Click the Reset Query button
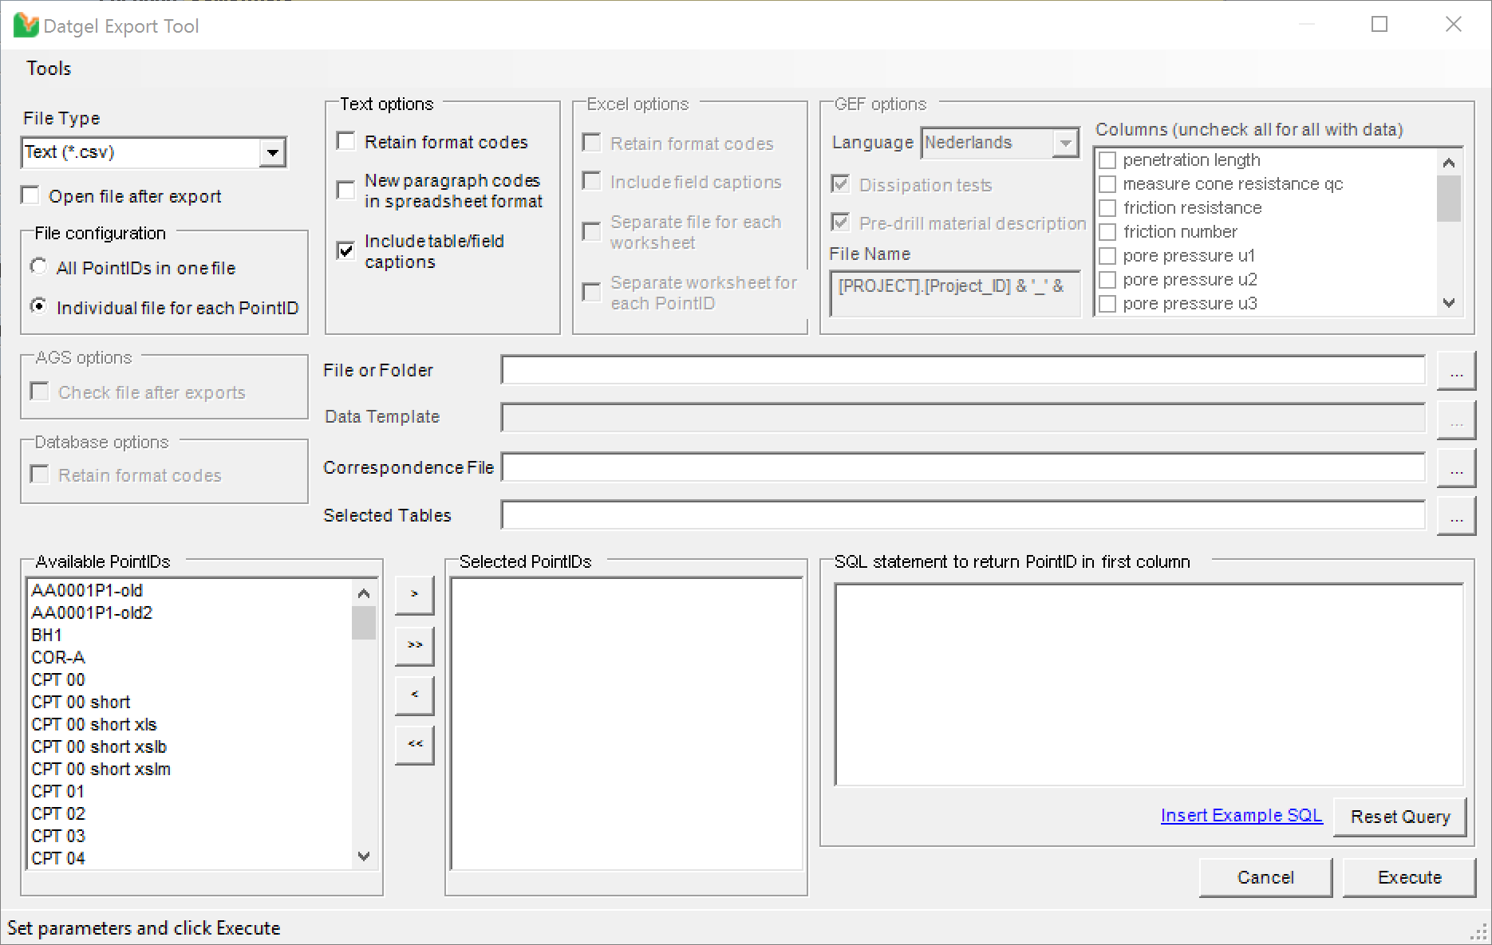Image resolution: width=1492 pixels, height=945 pixels. point(1399,817)
